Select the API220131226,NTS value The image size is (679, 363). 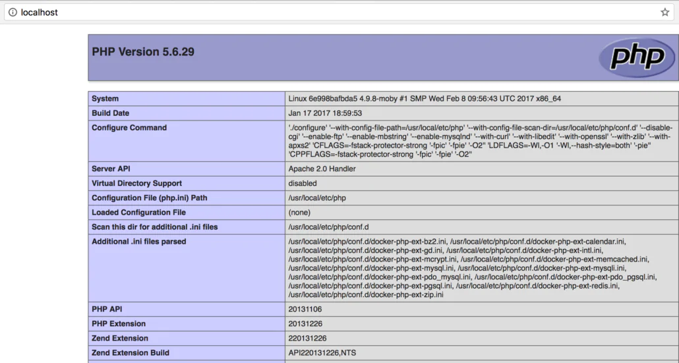click(322, 352)
